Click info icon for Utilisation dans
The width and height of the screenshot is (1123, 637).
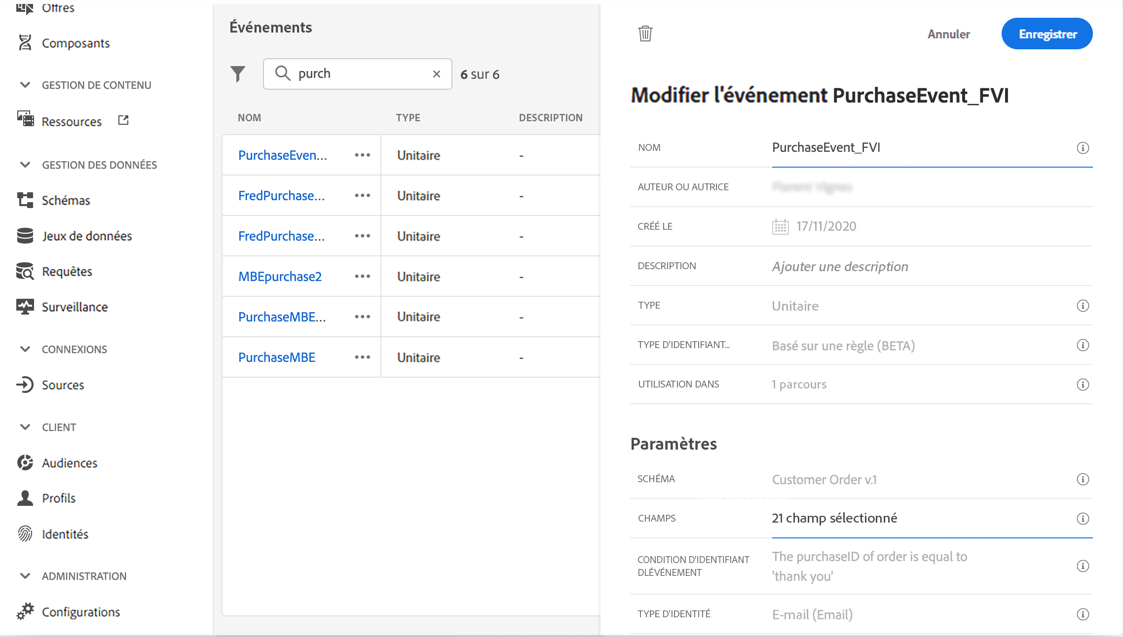click(x=1083, y=385)
